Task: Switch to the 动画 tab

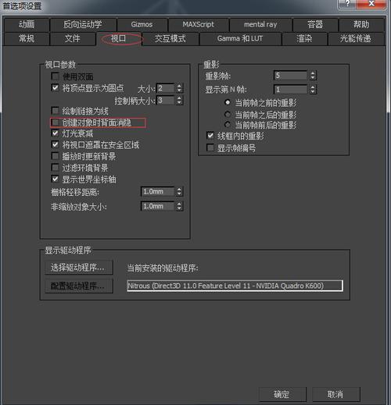Action: (x=27, y=25)
